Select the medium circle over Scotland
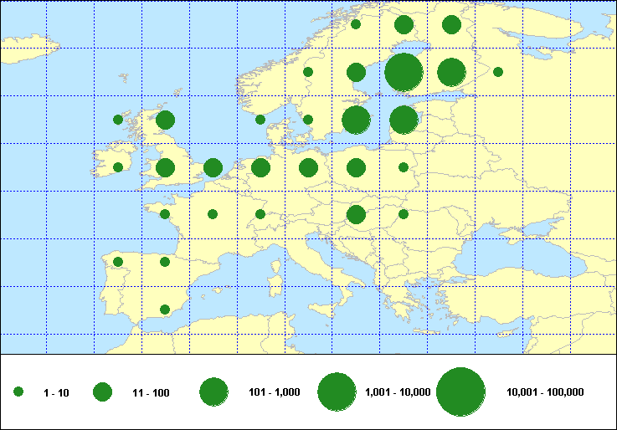617x430 pixels. click(x=165, y=120)
